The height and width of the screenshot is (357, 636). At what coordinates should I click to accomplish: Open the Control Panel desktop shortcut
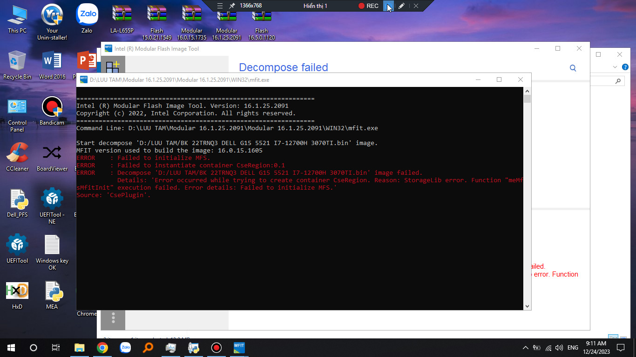pyautogui.click(x=17, y=114)
